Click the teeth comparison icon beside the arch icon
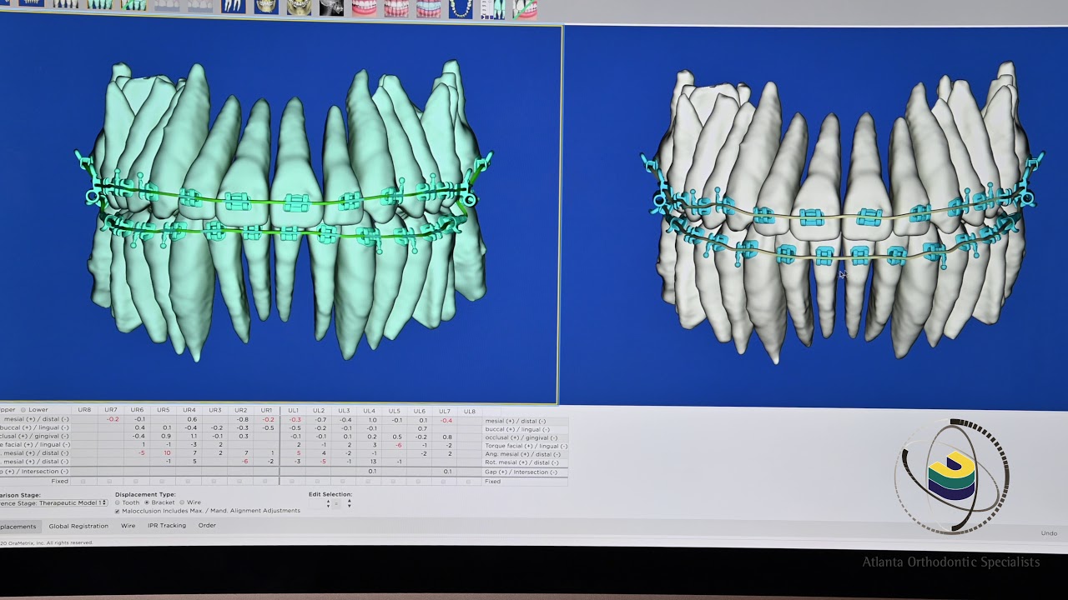The width and height of the screenshot is (1068, 600). (x=493, y=9)
